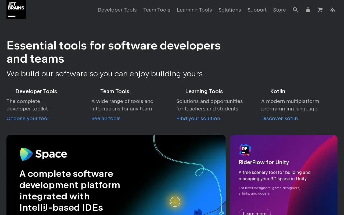Open the account profile icon

point(308,10)
